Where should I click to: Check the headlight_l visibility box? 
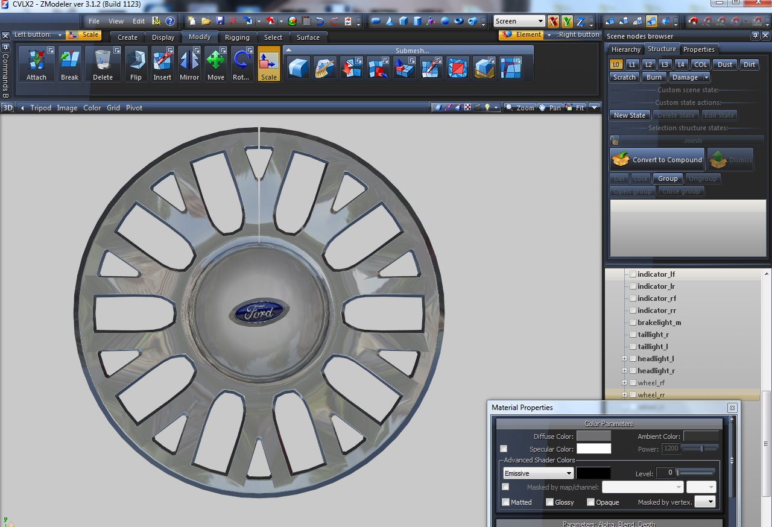pos(633,359)
